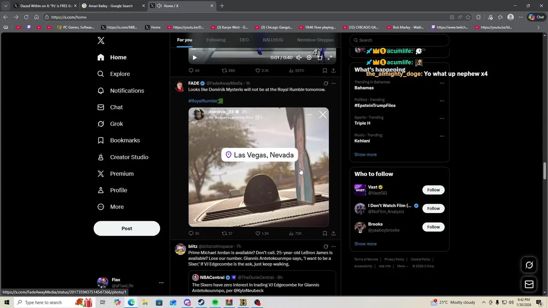The image size is (548, 308).
Task: Repost the video post with 289 reposts
Action: [228, 71]
